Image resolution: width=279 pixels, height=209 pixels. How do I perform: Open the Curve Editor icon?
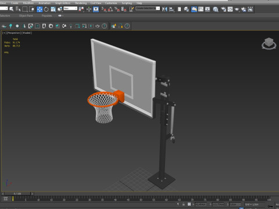click(201, 9)
